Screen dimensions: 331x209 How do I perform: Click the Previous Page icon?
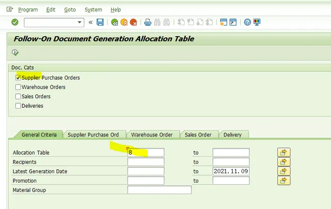point(190,22)
